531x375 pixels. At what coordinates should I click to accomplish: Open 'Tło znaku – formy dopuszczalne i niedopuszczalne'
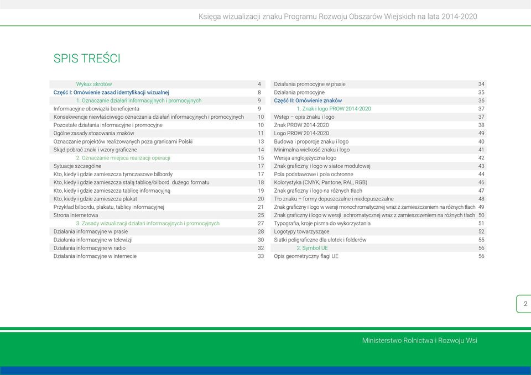tap(334, 199)
